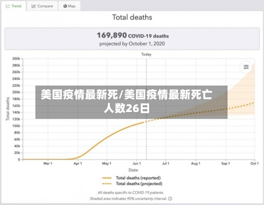Open chart settings sliders icon
The width and height of the screenshot is (264, 205).
[x=246, y=67]
